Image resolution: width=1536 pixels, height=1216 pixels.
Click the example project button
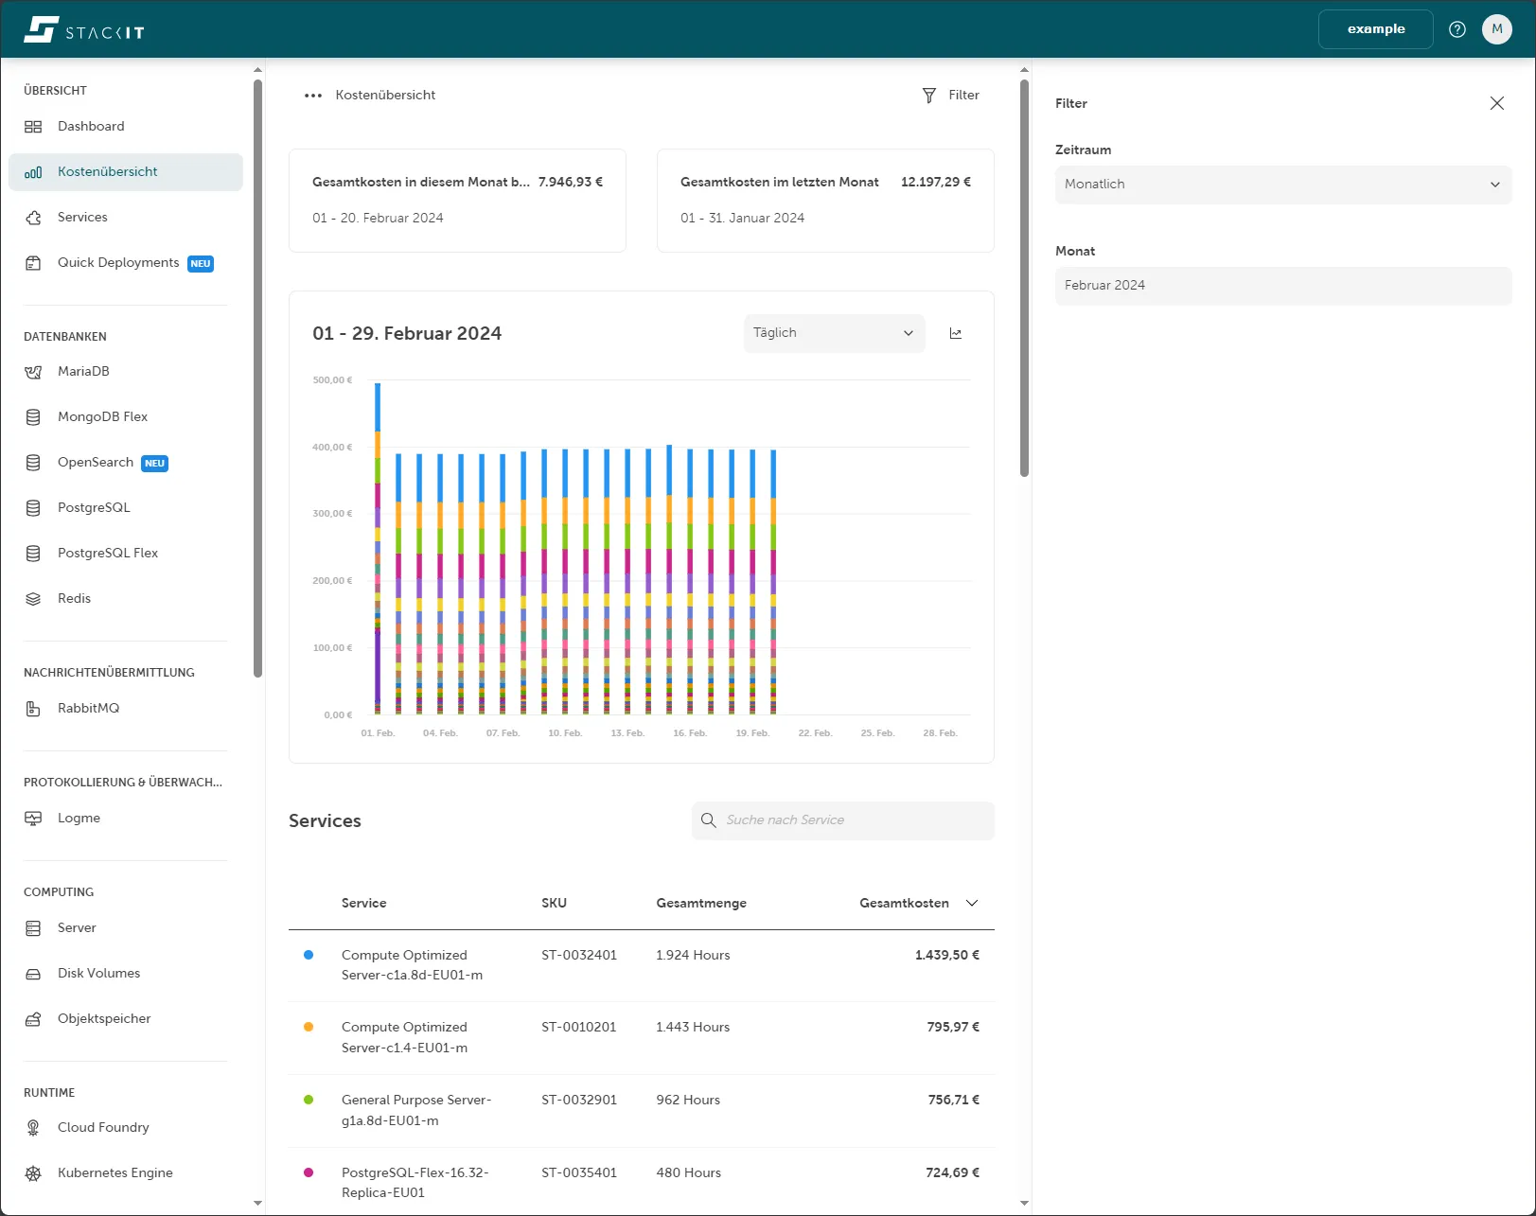pyautogui.click(x=1374, y=29)
